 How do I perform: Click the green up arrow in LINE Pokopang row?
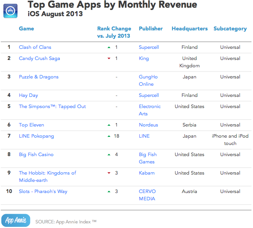[109, 136]
